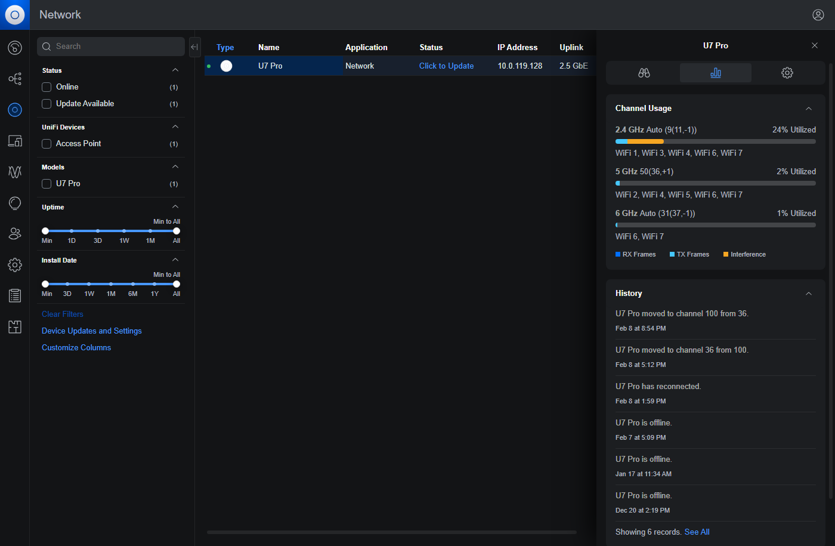Image resolution: width=835 pixels, height=546 pixels.
Task: Open the account profile icon
Action: (x=818, y=15)
